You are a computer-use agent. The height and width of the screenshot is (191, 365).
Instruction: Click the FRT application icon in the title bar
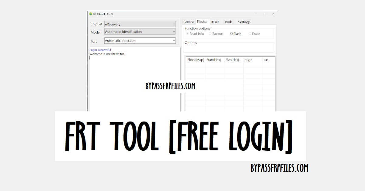pyautogui.click(x=90, y=14)
